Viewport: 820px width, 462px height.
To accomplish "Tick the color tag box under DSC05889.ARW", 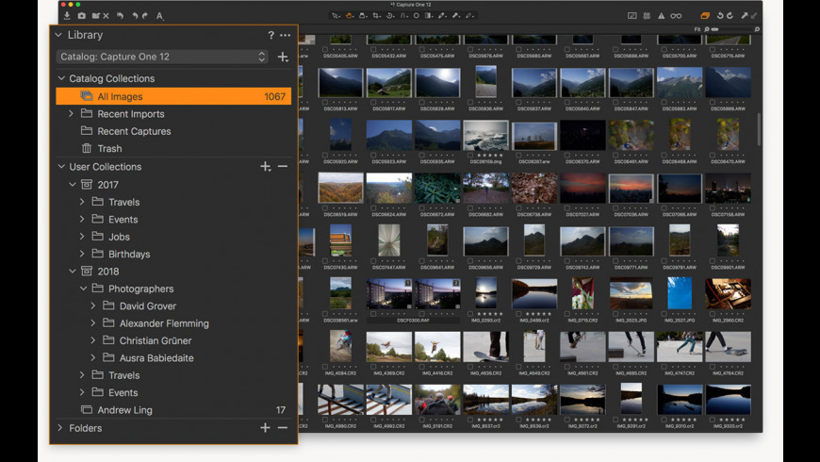I will click(x=713, y=102).
